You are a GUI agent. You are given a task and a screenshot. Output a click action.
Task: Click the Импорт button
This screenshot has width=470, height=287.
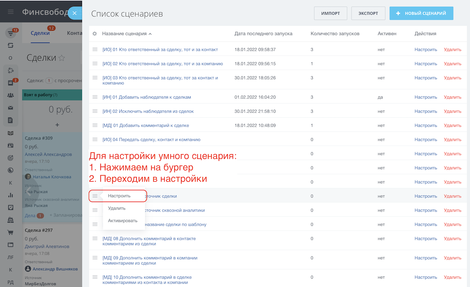click(330, 13)
